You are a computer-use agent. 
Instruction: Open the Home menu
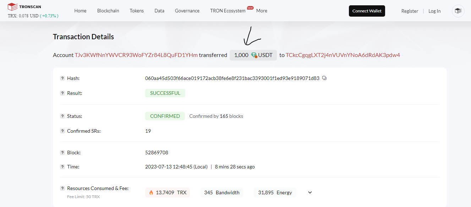[x=80, y=11]
